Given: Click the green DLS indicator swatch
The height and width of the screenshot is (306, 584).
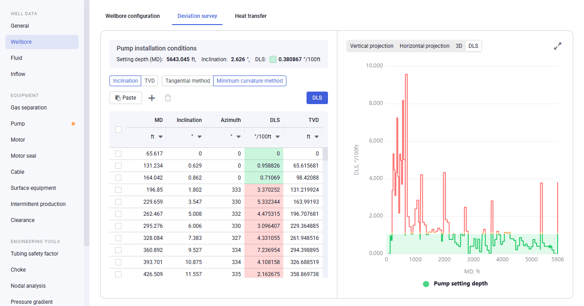Looking at the screenshot, I should [273, 59].
